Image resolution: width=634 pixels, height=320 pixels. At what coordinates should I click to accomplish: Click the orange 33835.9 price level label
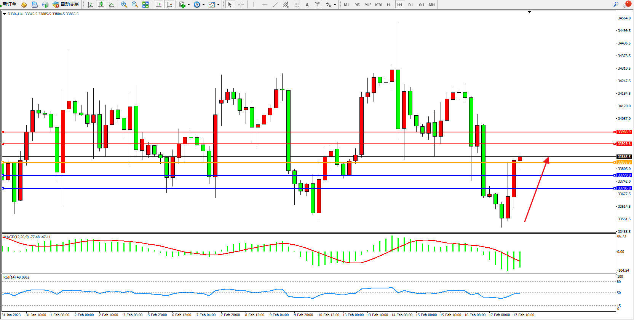624,162
